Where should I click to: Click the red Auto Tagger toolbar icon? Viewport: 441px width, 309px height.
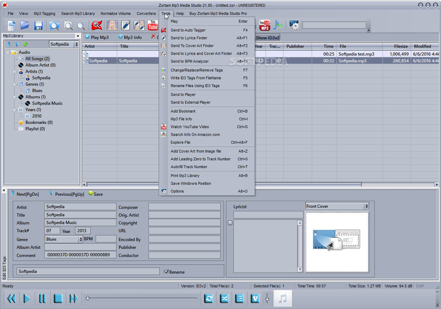[97, 25]
